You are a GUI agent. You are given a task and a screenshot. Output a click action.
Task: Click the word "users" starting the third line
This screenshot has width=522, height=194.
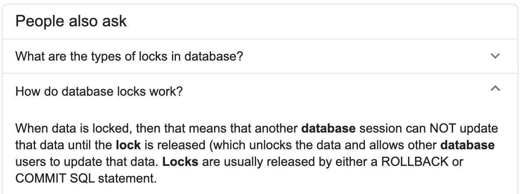[x=29, y=161]
